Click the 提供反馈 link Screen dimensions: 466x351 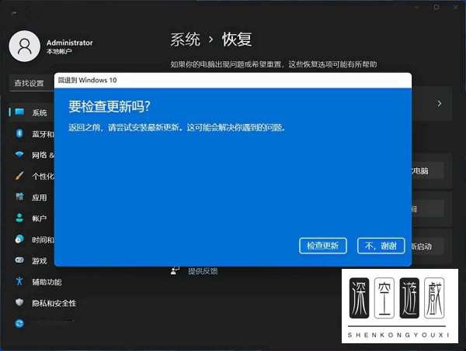pos(203,271)
